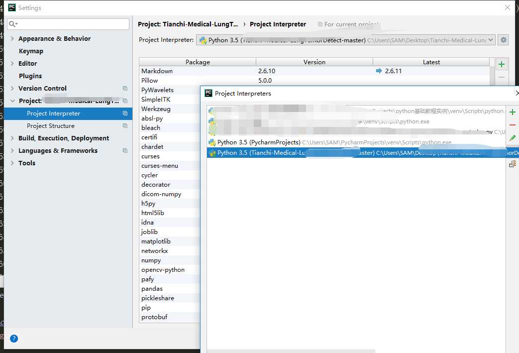
Task: Select Project Interpreter in the settings tree
Action: pos(68,113)
